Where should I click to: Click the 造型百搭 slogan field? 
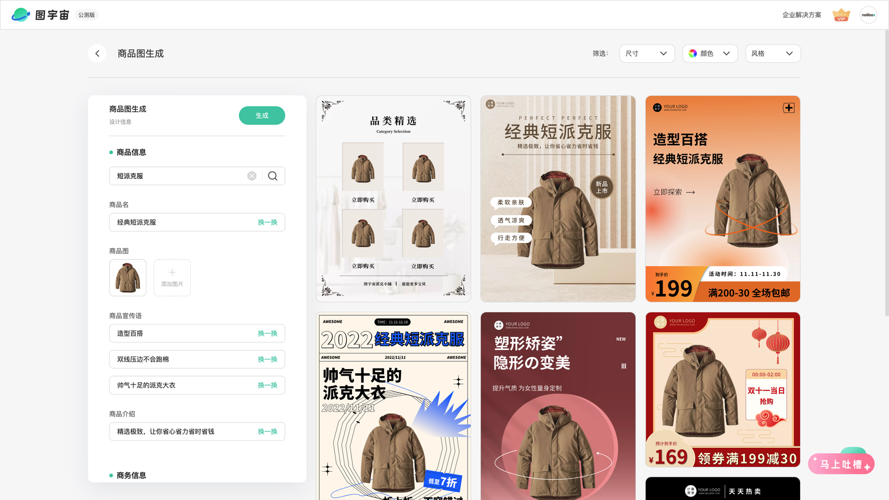tap(197, 334)
